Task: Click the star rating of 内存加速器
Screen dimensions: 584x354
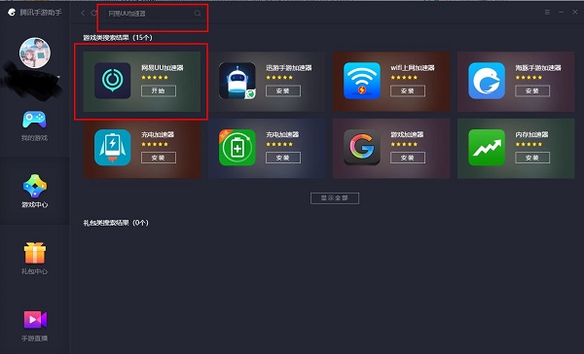Action: click(529, 144)
